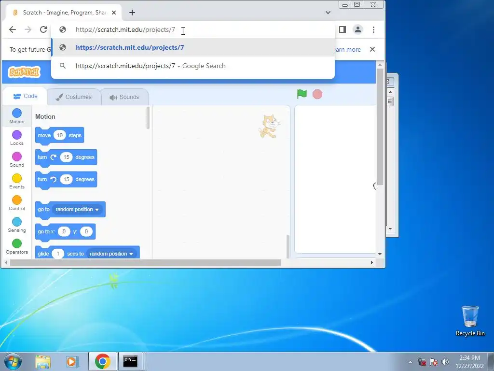
Task: Open the Windows Start menu
Action: 13,361
